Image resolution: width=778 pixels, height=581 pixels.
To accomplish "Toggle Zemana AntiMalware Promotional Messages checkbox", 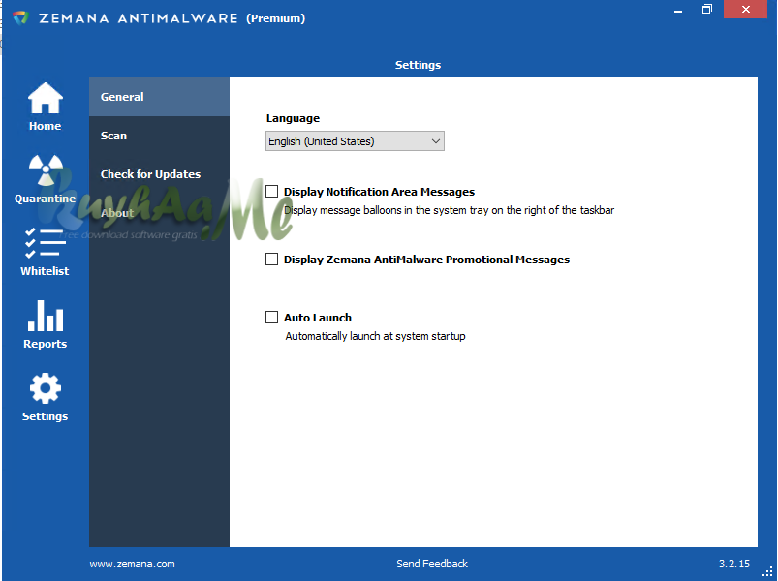I will (271, 260).
